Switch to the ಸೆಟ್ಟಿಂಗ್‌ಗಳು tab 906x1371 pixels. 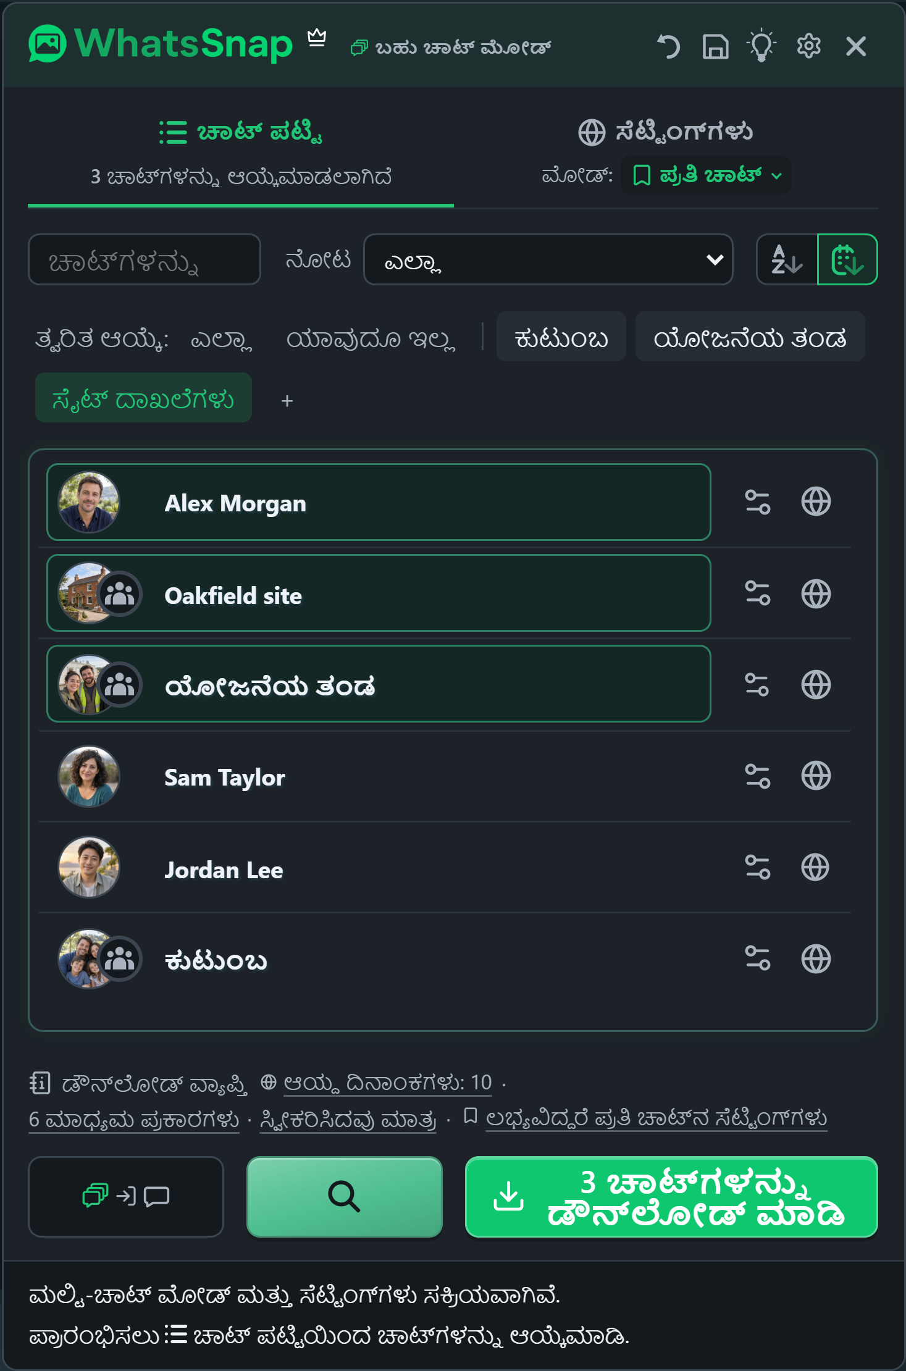coord(666,132)
